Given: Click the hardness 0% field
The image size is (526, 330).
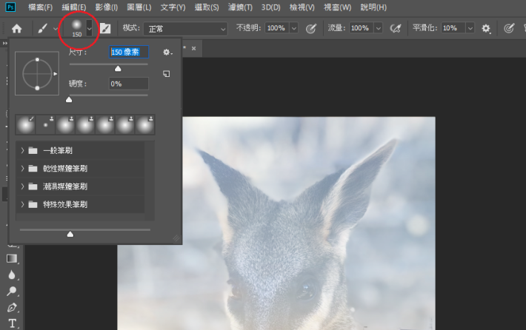Looking at the screenshot, I should click(x=129, y=84).
